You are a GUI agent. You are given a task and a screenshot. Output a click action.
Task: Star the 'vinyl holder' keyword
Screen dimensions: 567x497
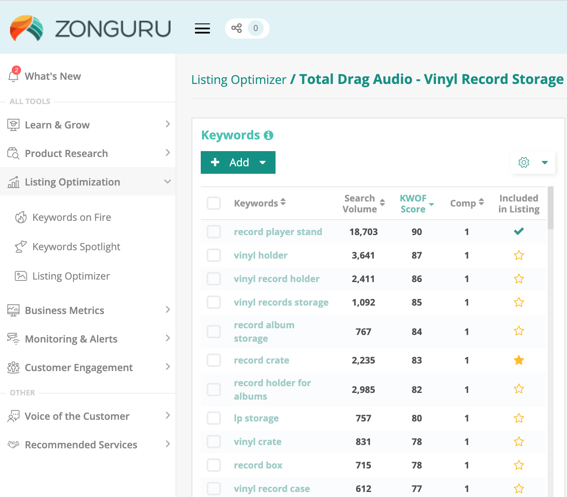[x=519, y=255]
